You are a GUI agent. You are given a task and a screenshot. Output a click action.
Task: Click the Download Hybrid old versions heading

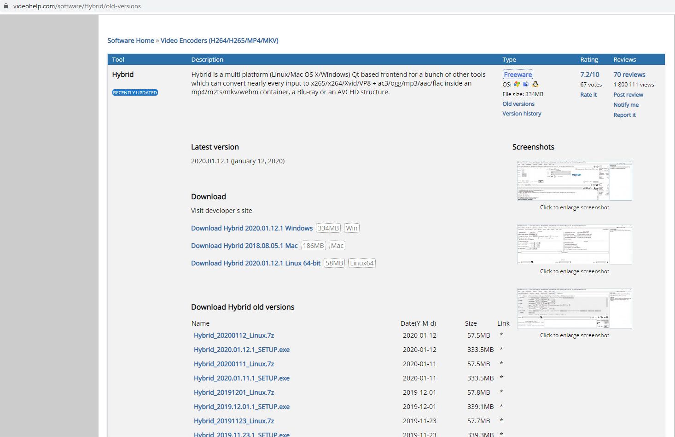pos(243,307)
